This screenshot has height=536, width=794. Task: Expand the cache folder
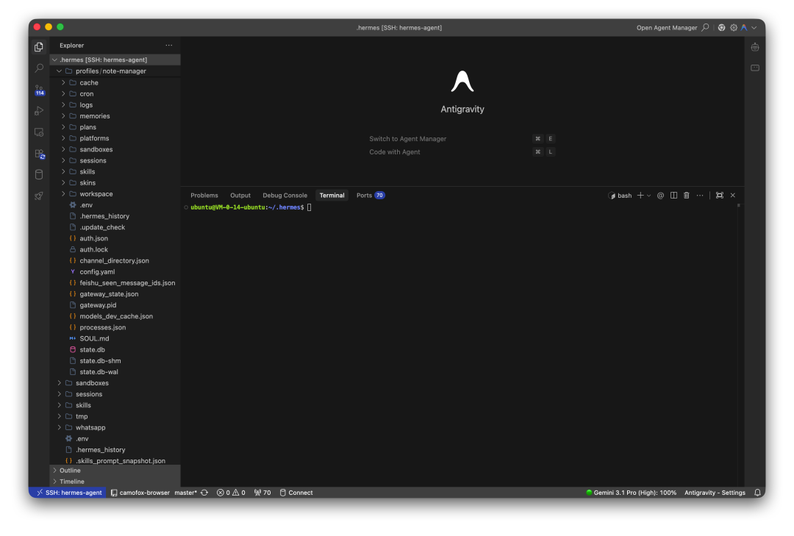coord(115,82)
